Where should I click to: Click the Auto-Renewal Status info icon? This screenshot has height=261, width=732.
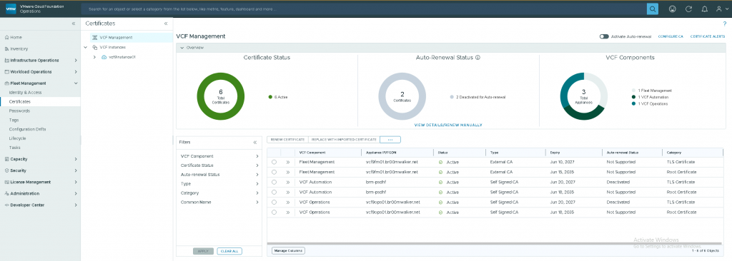pyautogui.click(x=478, y=58)
